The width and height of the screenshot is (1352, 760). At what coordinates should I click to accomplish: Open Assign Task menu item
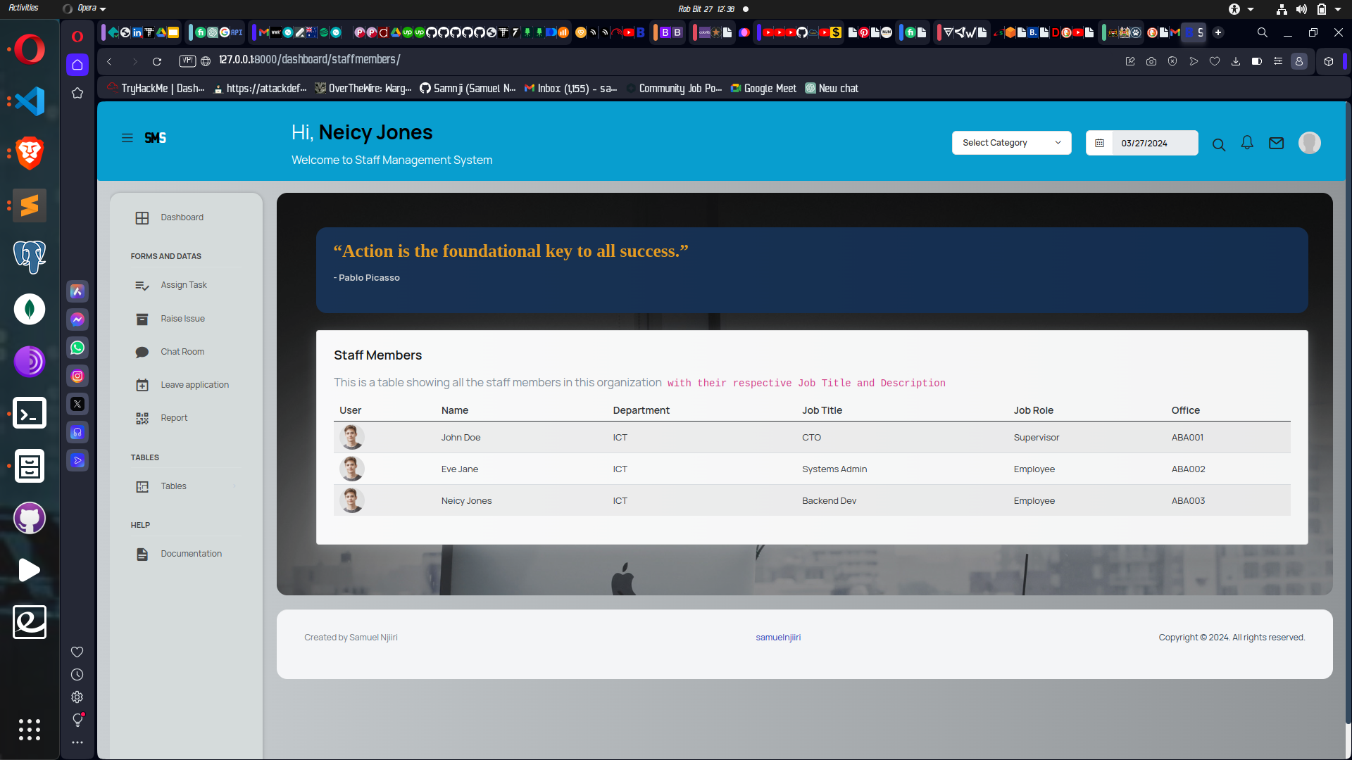pos(183,285)
